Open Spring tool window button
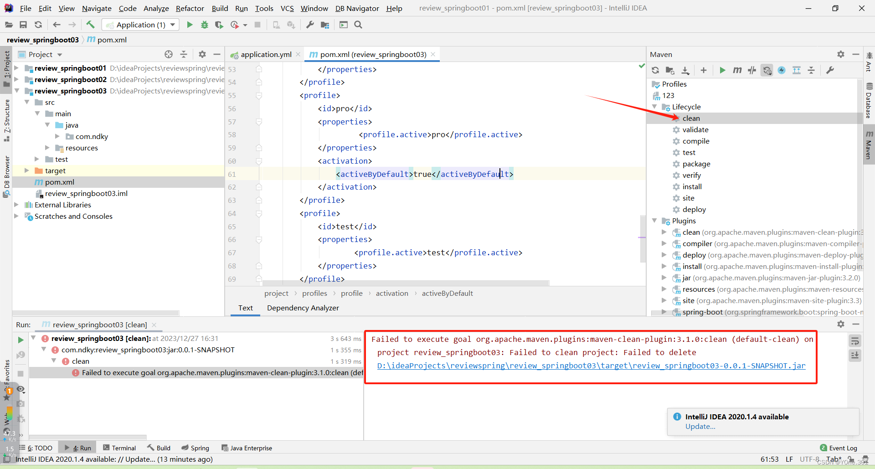Image resolution: width=875 pixels, height=469 pixels. click(x=195, y=448)
